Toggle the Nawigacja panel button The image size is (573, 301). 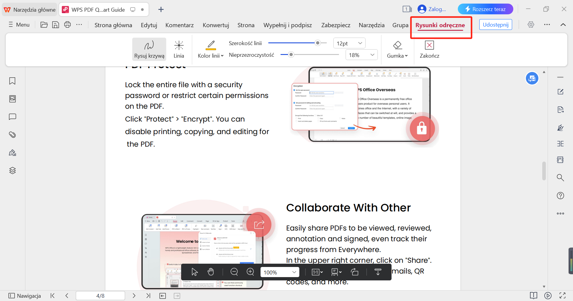click(25, 296)
